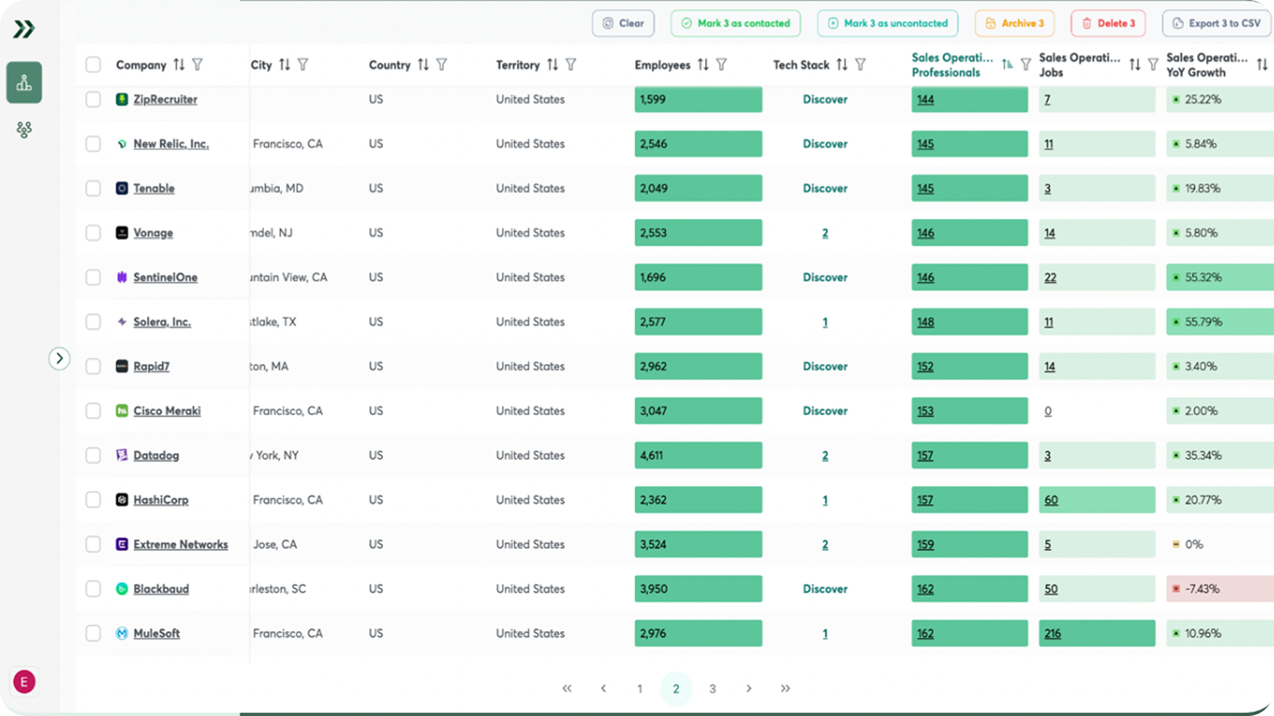Filter the Country column
1274x716 pixels.
(x=442, y=64)
